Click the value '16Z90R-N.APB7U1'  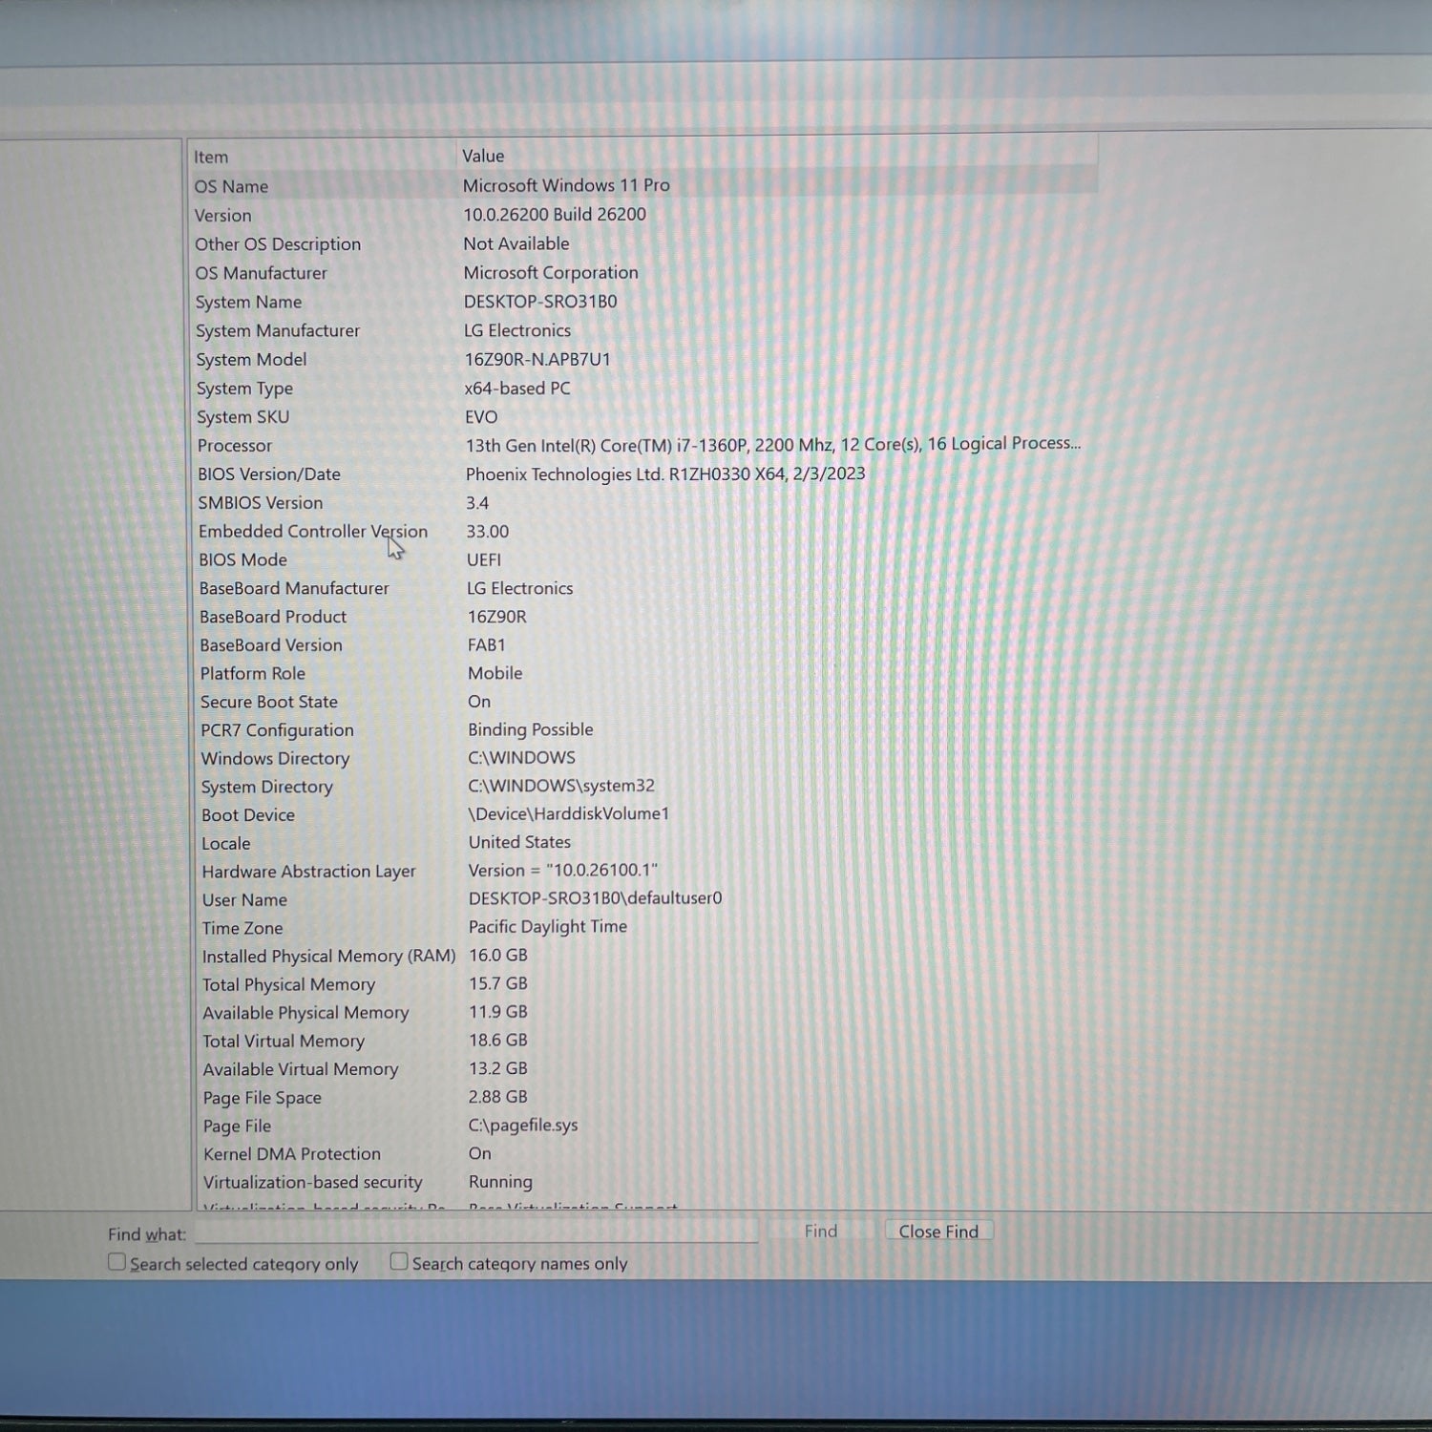click(x=537, y=359)
